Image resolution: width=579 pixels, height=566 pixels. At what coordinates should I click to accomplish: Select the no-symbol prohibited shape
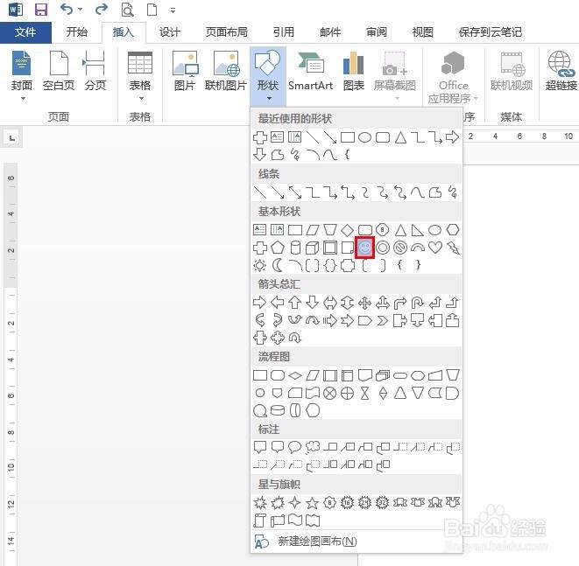point(400,248)
